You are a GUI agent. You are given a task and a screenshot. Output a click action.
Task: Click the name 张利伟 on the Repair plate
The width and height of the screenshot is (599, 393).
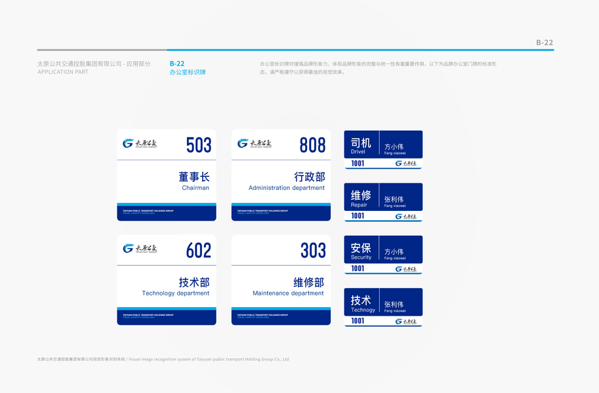[x=394, y=199]
